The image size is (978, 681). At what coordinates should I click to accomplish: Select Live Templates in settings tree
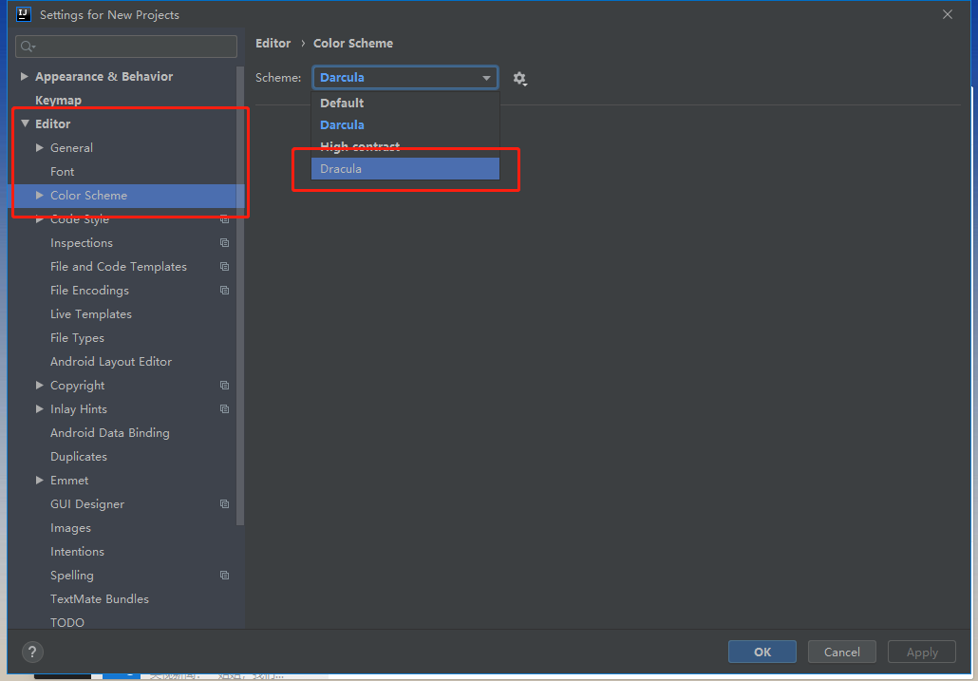coord(91,313)
